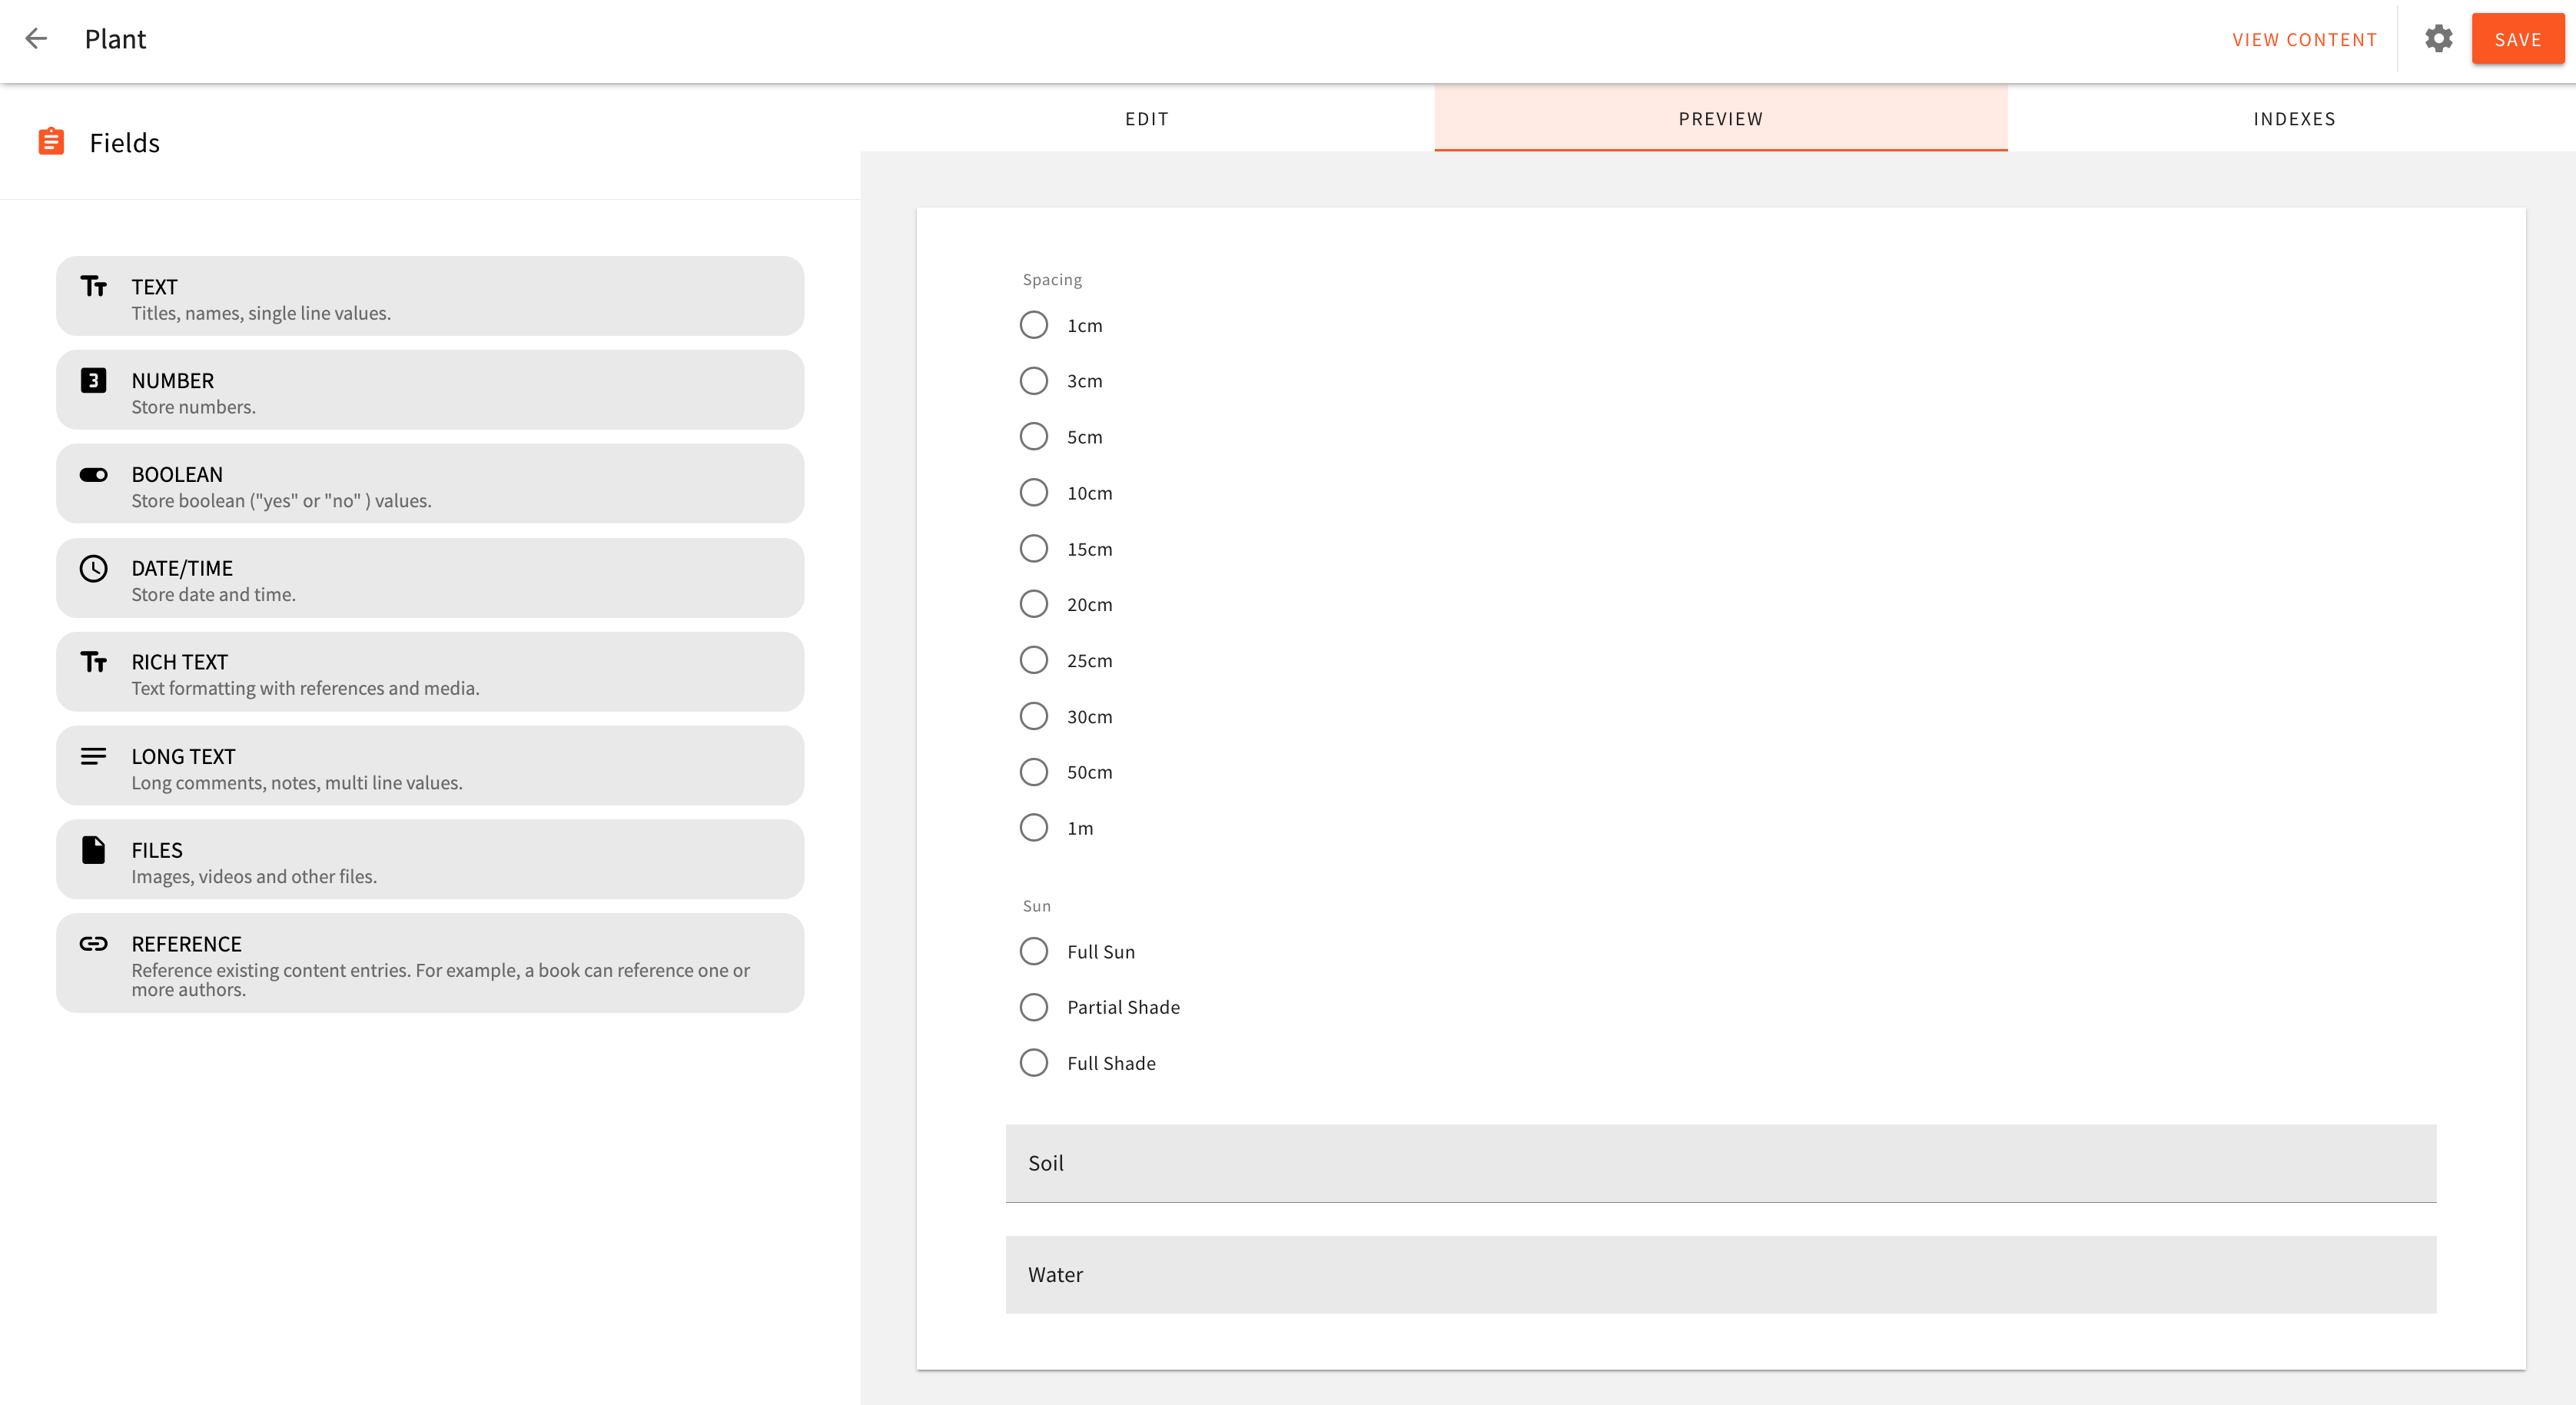
Task: Click the Long Text field icon
Action: coord(93,756)
